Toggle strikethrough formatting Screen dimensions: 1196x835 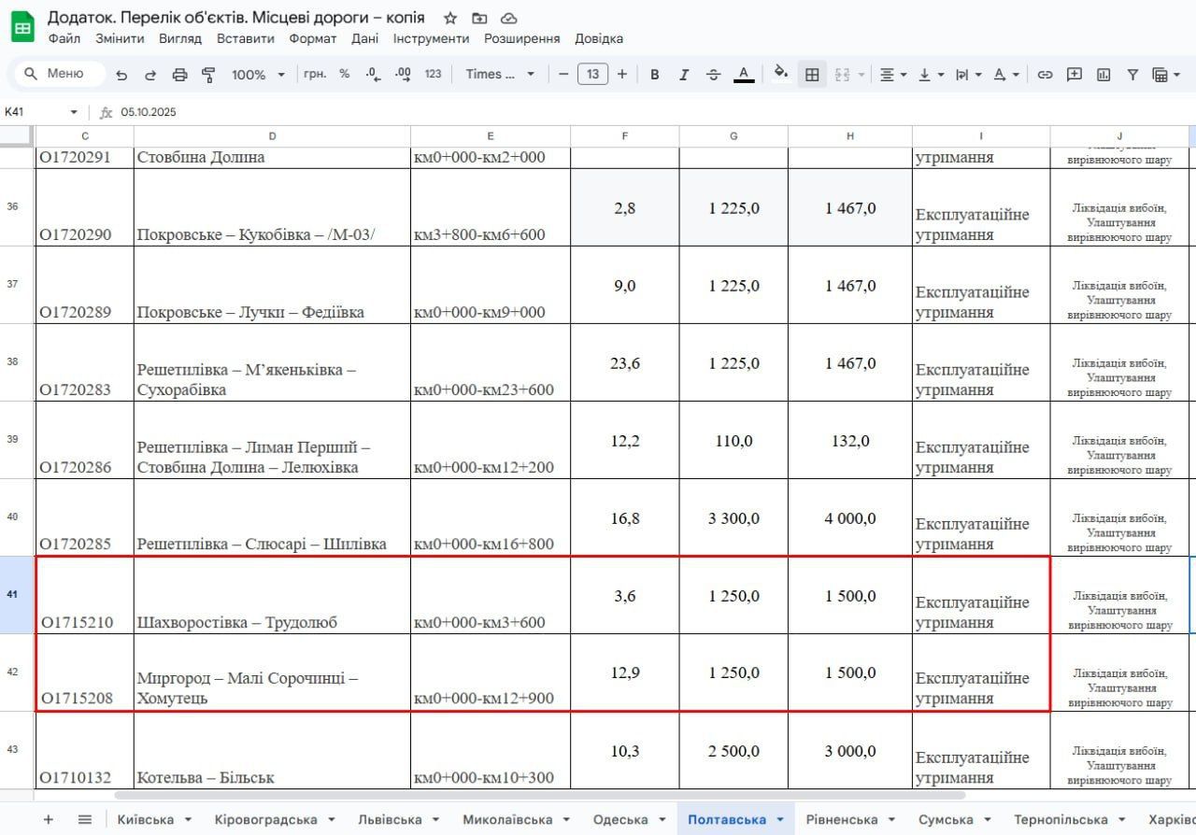pyautogui.click(x=713, y=75)
